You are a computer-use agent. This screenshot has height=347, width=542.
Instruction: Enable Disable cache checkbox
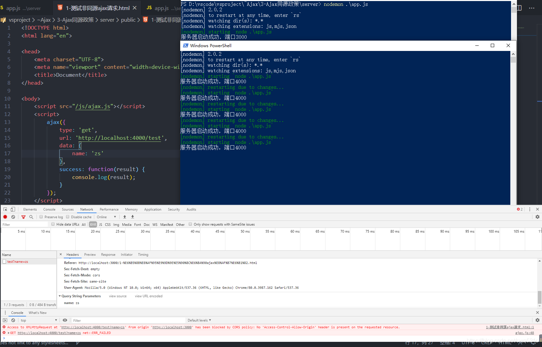68,217
